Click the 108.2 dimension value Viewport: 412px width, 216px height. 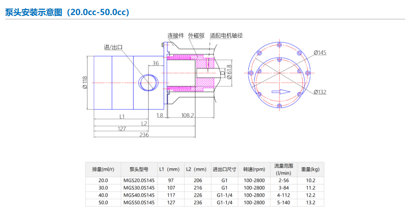pos(188,116)
